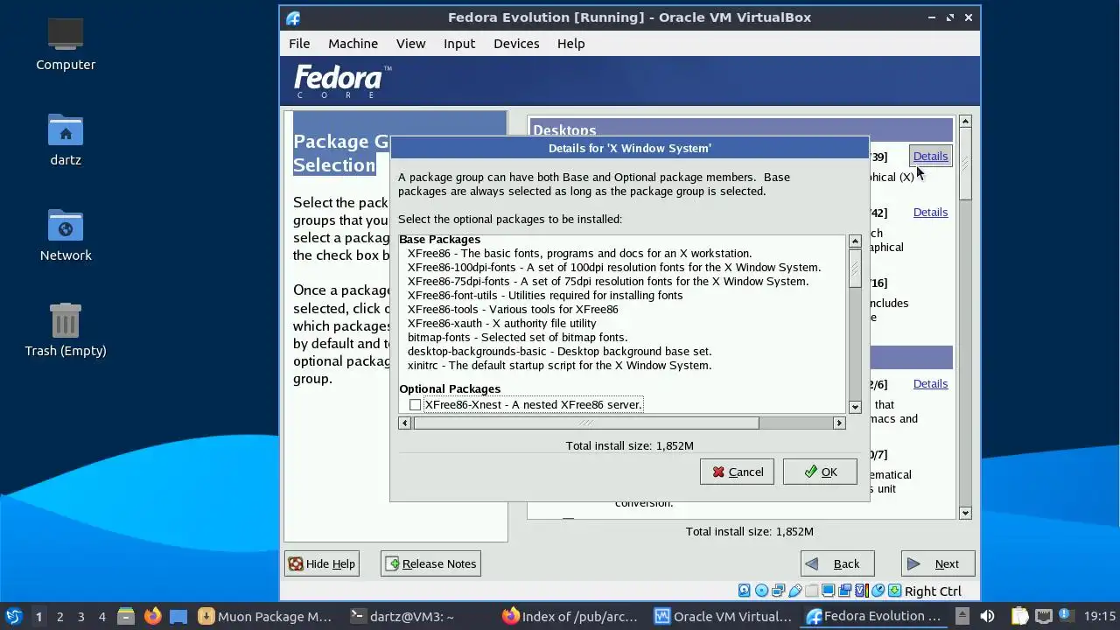Click the display settings status icon

click(x=828, y=591)
